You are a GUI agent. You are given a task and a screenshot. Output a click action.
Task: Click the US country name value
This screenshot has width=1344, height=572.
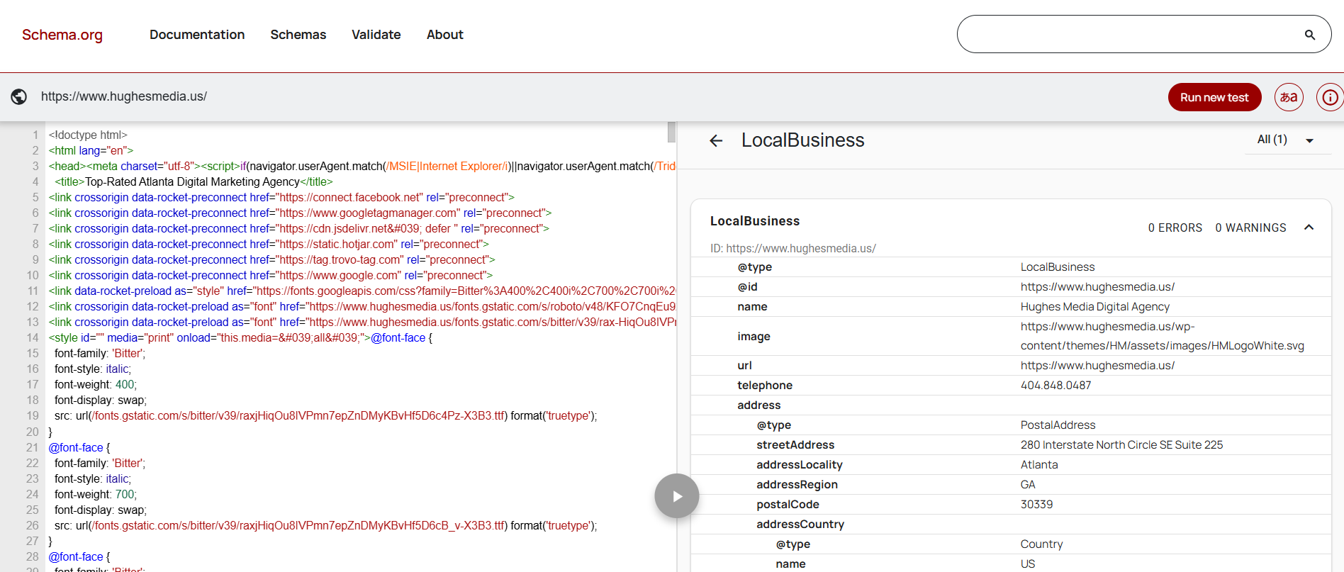(x=1028, y=564)
